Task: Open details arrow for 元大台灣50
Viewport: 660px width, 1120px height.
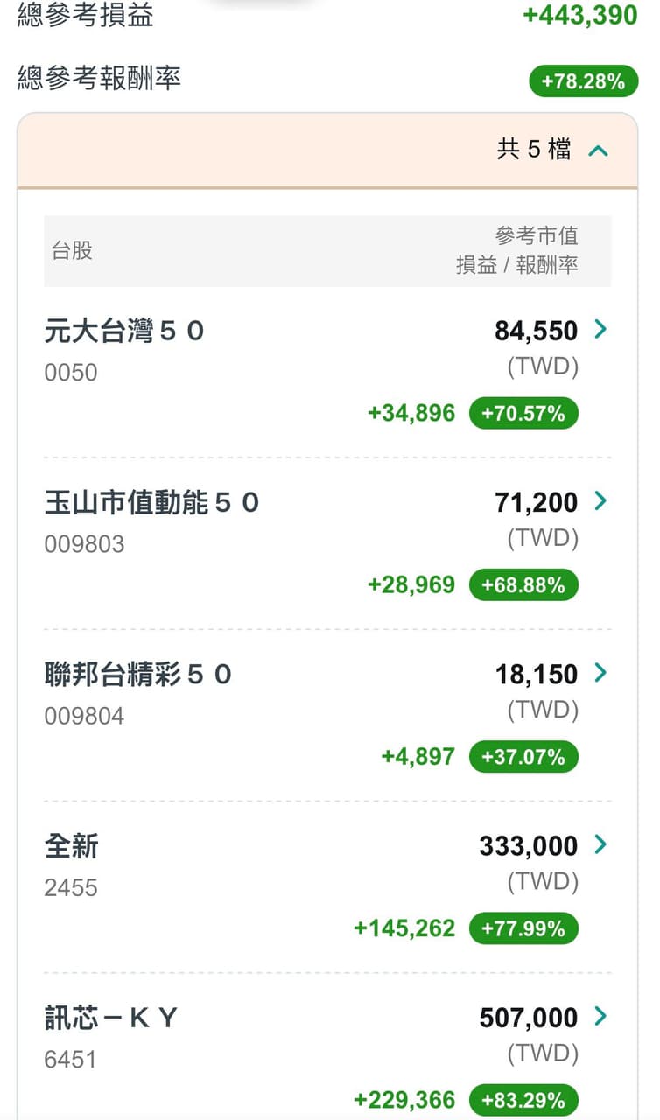Action: pyautogui.click(x=600, y=330)
